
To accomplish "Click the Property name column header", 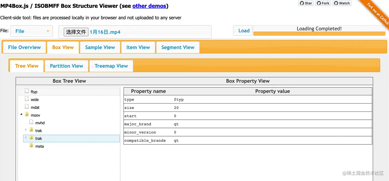I will point(148,91).
